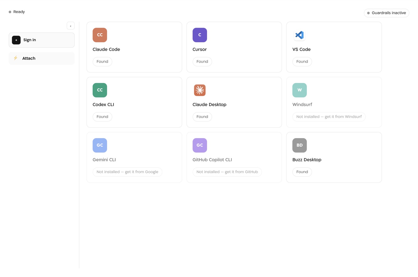Click the lightning bolt Attach icon
The image size is (418, 277).
tap(16, 58)
